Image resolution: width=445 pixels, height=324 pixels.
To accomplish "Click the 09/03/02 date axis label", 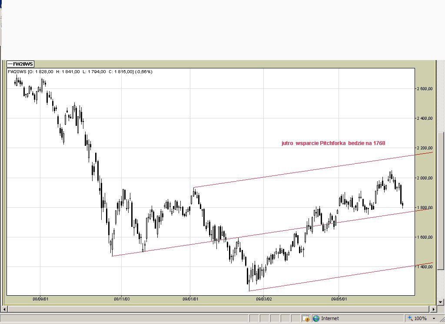I will 264,299.
